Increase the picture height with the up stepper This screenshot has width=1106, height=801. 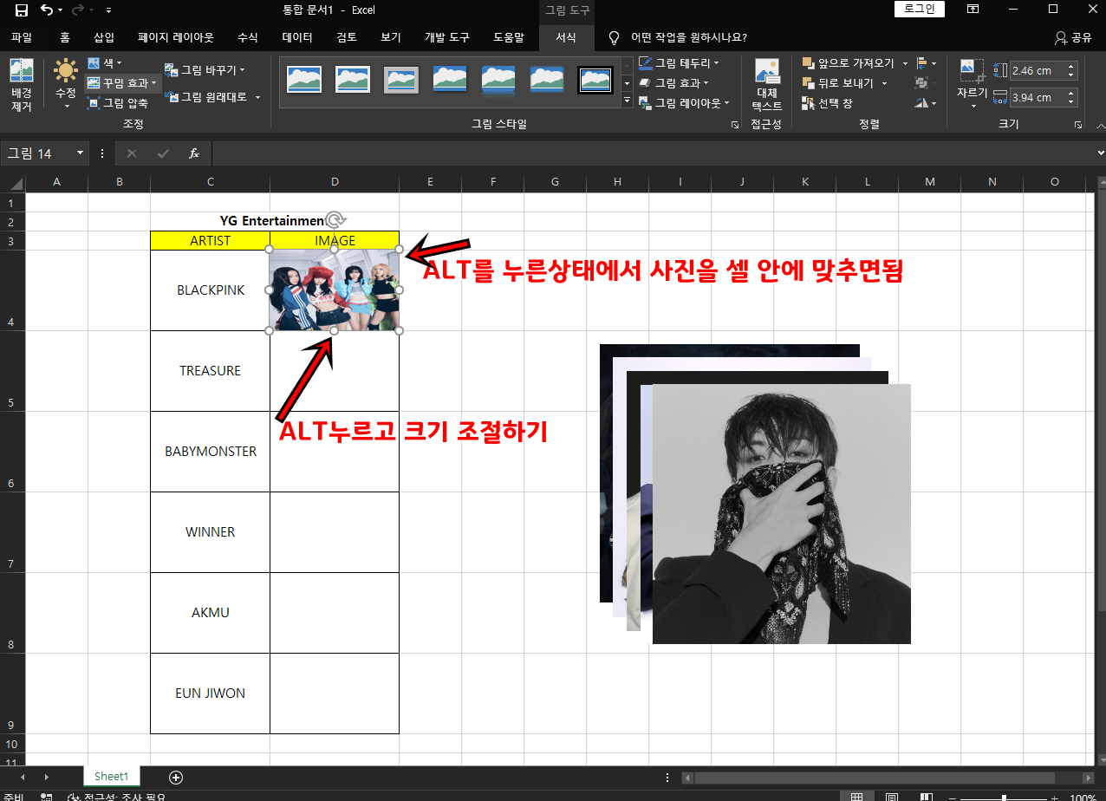[x=1071, y=67]
